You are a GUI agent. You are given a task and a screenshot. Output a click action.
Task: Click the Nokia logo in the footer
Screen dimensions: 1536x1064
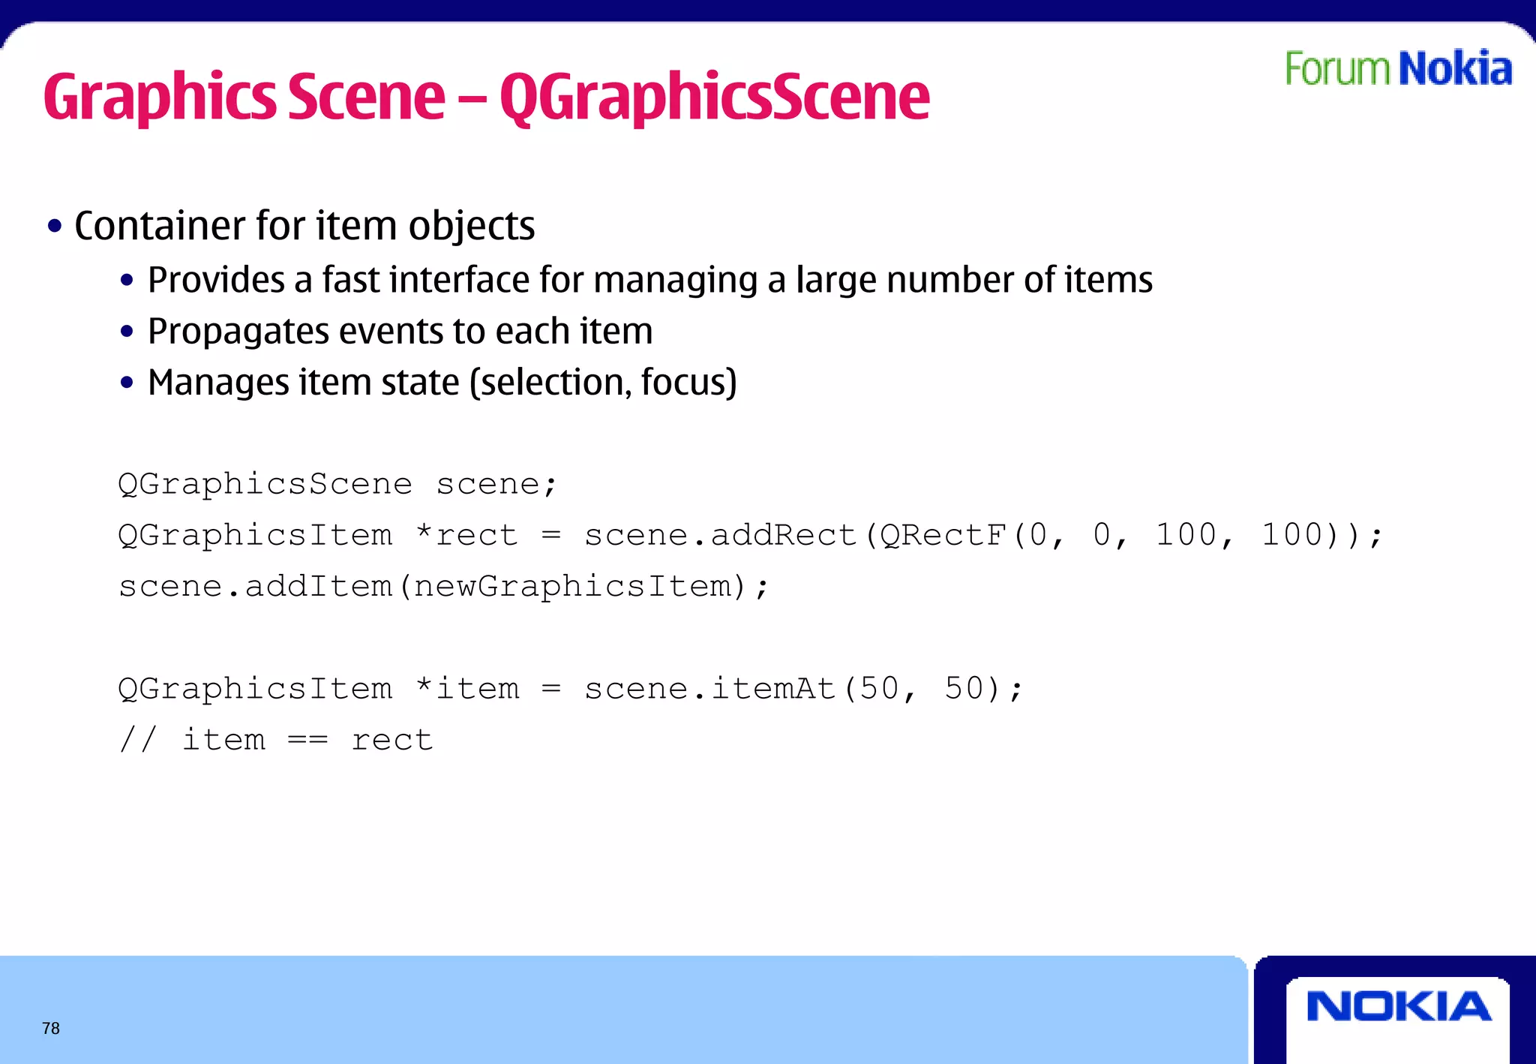click(1399, 1006)
